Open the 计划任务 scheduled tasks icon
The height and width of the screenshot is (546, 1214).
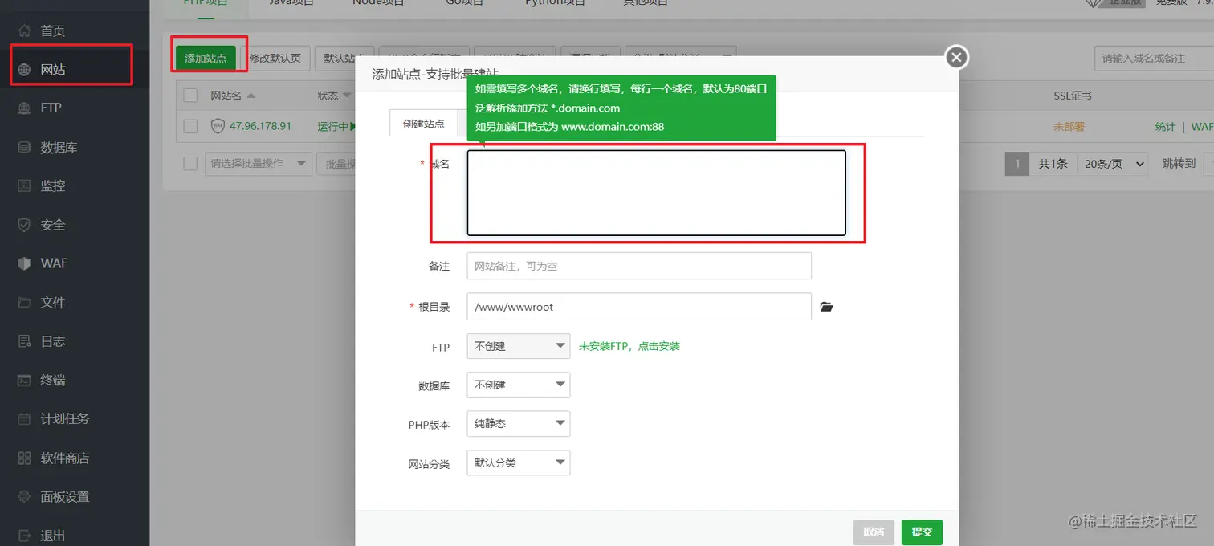coord(24,418)
